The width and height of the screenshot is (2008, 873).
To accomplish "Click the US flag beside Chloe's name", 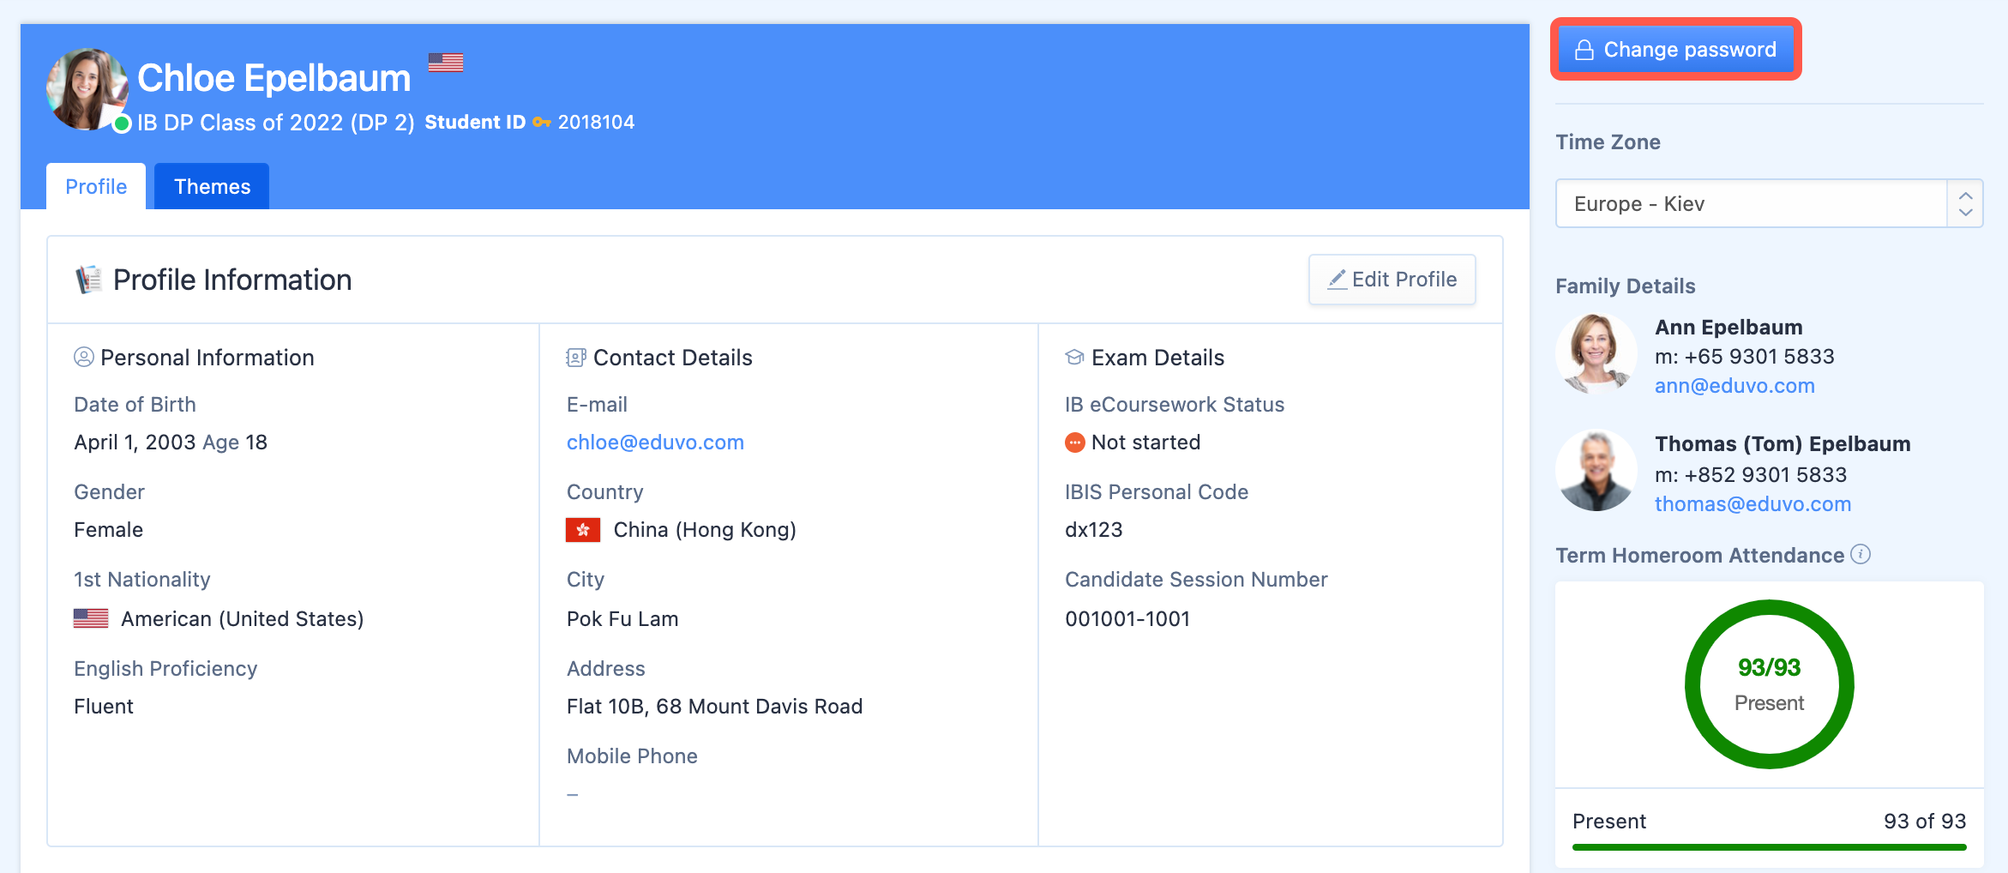I will [446, 63].
